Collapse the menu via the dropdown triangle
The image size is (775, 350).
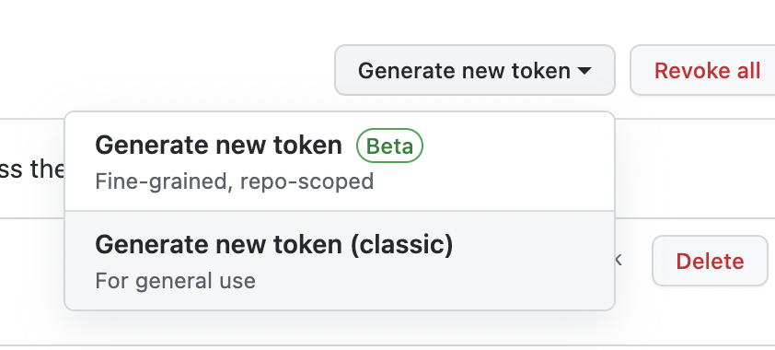(584, 71)
